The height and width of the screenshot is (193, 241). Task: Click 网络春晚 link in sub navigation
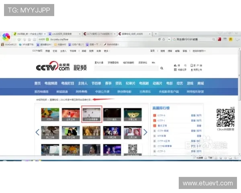click(x=82, y=92)
